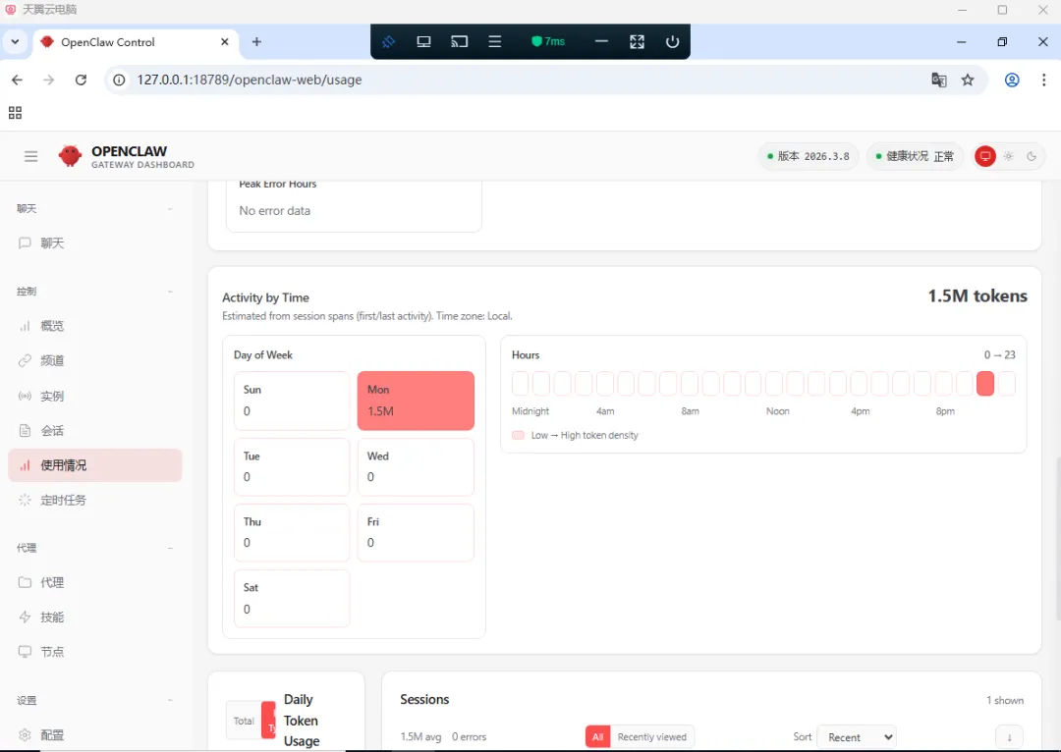Collapse the 设置 sidebar section
Image resolution: width=1061 pixels, height=752 pixels.
pyautogui.click(x=170, y=700)
